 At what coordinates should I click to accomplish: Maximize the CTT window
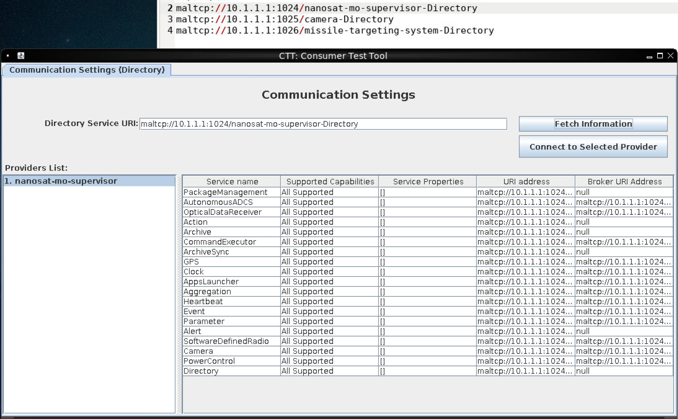660,56
